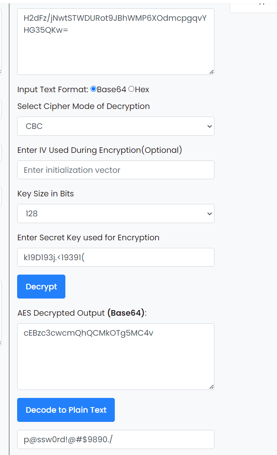Click the secret key input field

(x=116, y=257)
